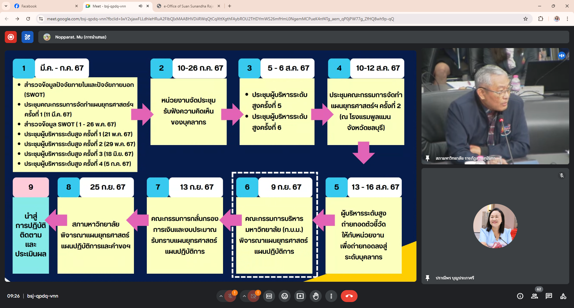Screen dimensions: 574x308
Task: Bookmark this page with the star icon
Action: (526, 19)
